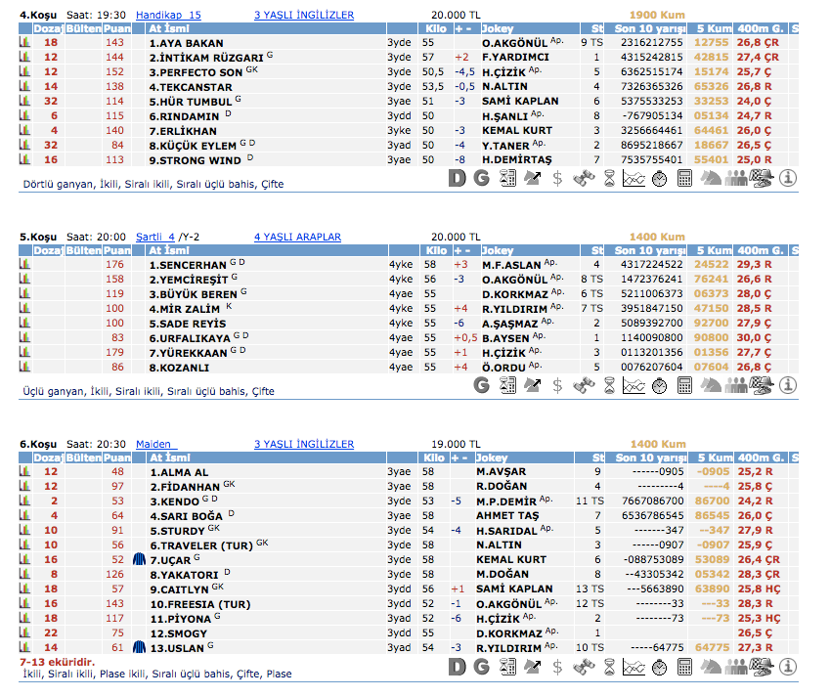Viewport: 830px width, 697px height.
Task: Open bar chart icon beside SENCERHAN row
Action: pyautogui.click(x=24, y=264)
